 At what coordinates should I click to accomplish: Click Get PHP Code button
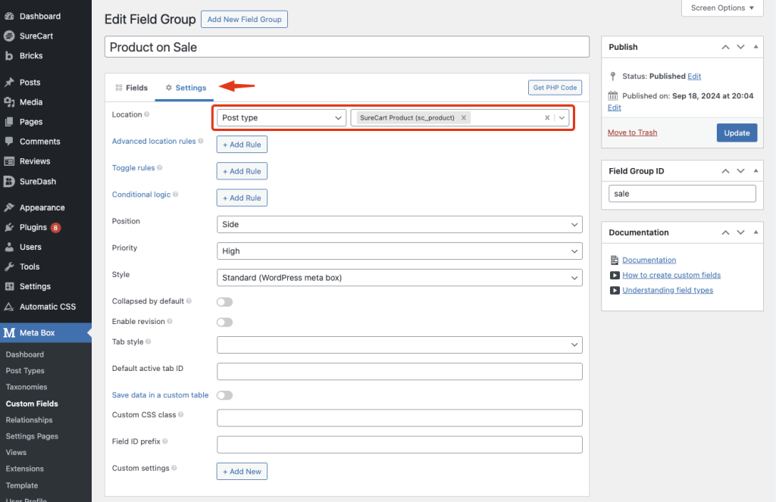pos(555,88)
